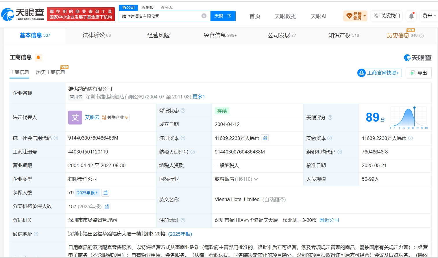Click the orange alert bell beside 工商信息

[38, 57]
